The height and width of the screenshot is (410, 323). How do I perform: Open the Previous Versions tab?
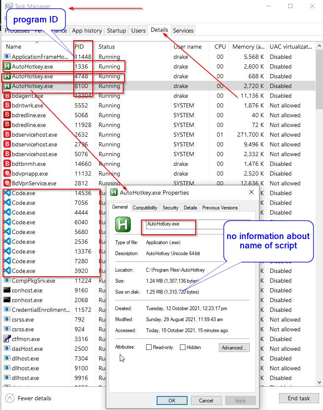pyautogui.click(x=220, y=208)
